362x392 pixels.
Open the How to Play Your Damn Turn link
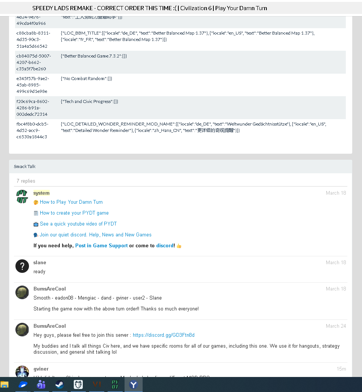(x=71, y=202)
